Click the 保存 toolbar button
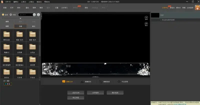The height and width of the screenshot is (105, 200). click(19, 8)
